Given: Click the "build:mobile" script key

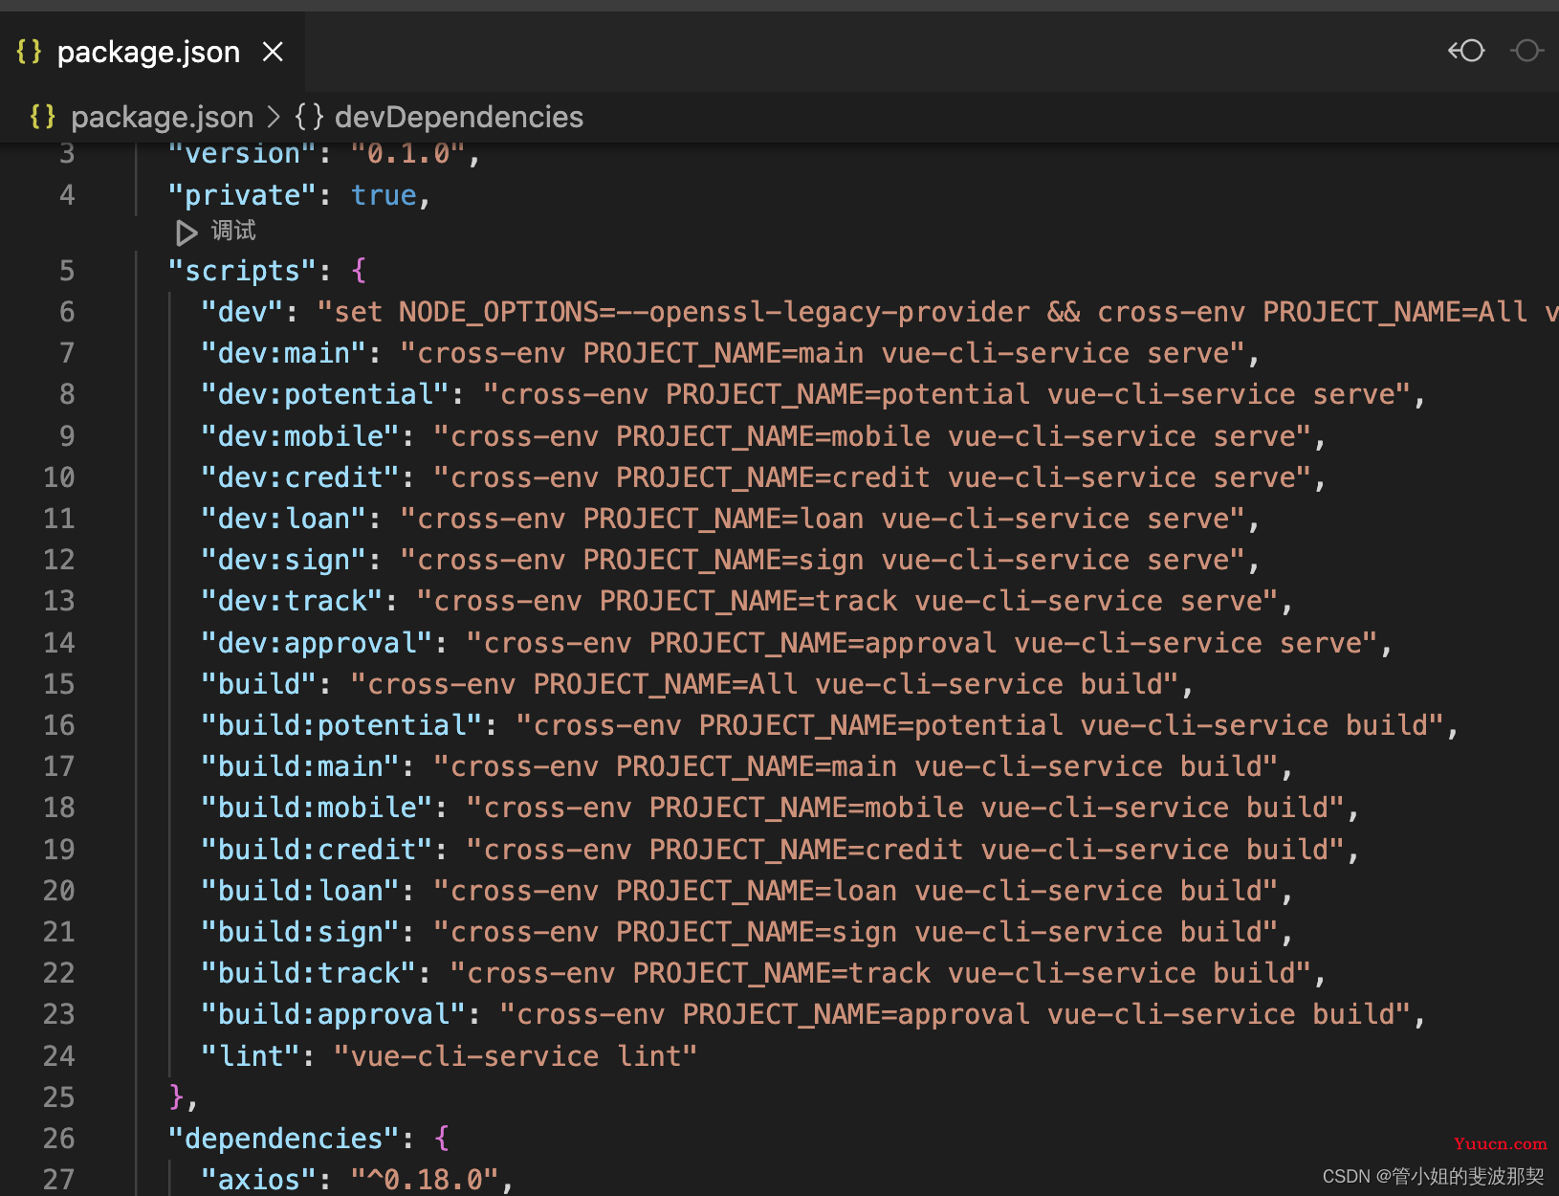Looking at the screenshot, I should 318,808.
